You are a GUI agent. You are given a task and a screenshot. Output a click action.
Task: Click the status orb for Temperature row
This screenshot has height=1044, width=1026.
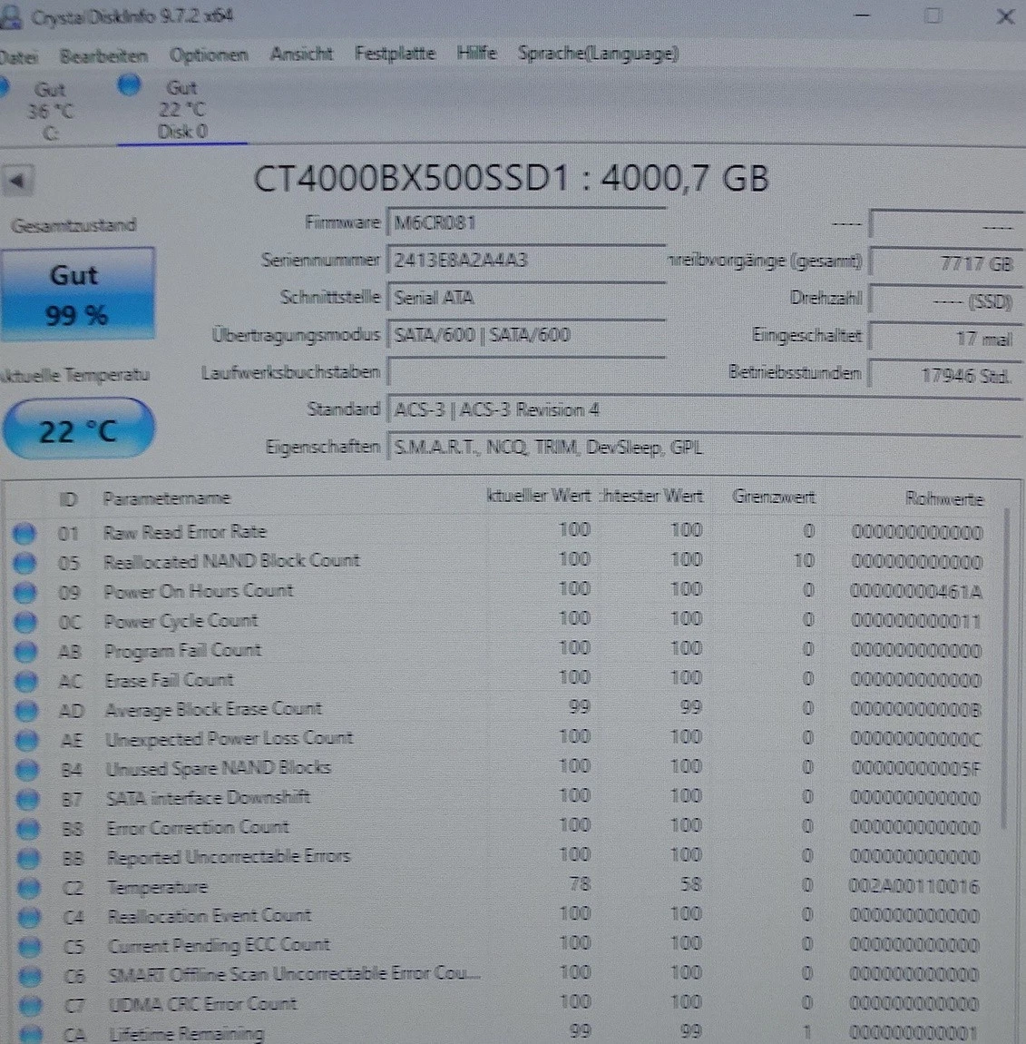coord(29,888)
